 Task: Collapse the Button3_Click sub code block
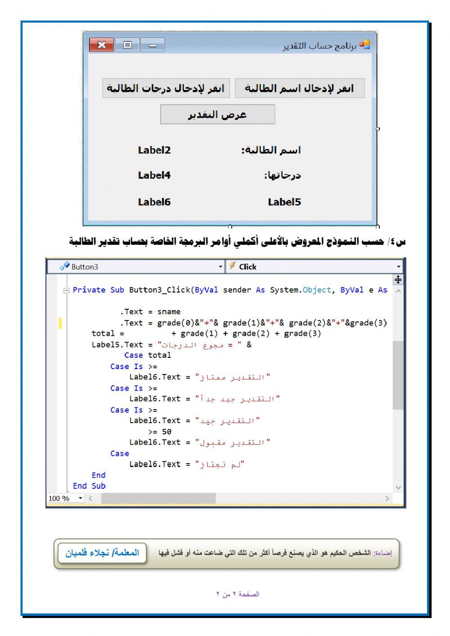[x=67, y=290]
